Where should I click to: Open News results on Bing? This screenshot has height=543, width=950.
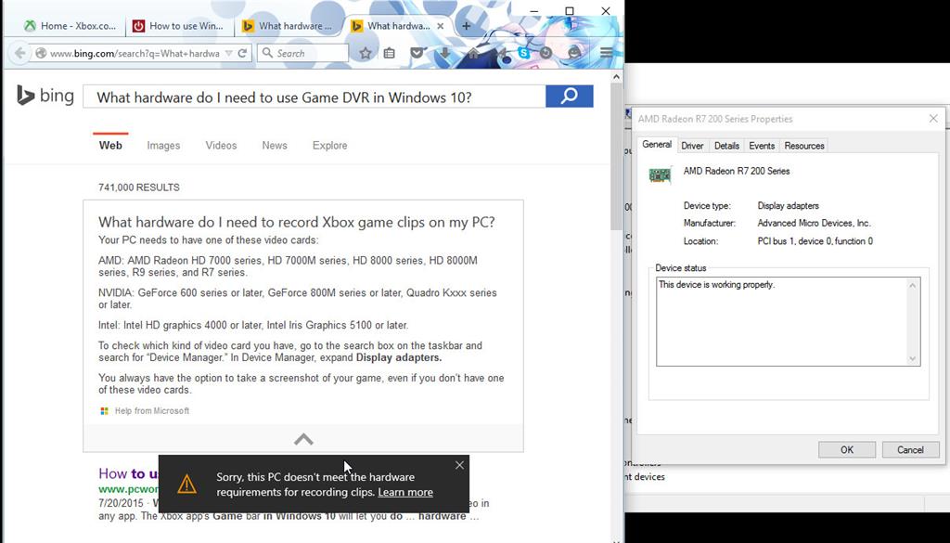pos(275,146)
